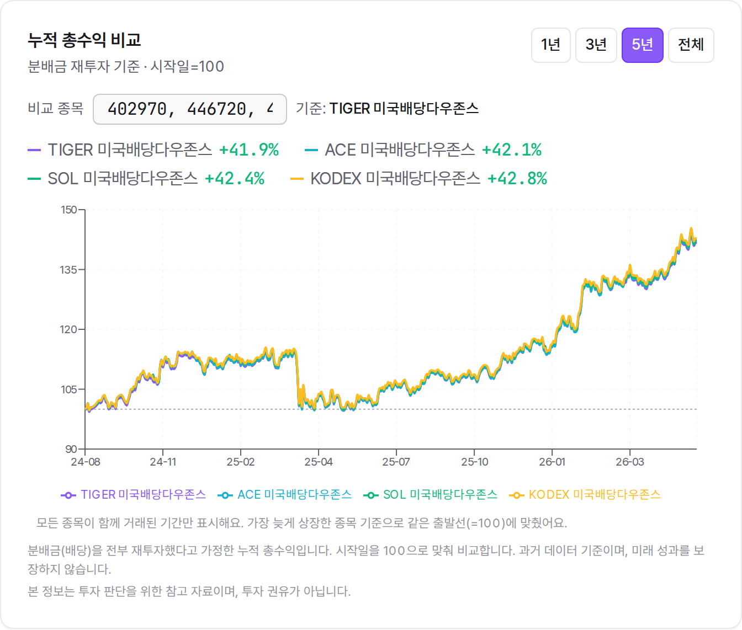Click the cyan ACE legend marker icon
Viewport: 742px width, 630px height.
pos(225,495)
